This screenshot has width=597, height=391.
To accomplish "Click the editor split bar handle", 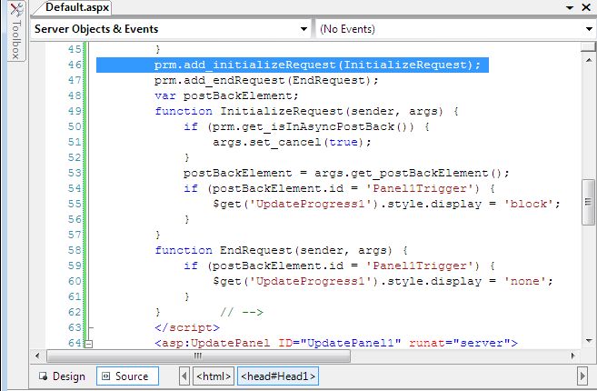I will click(588, 47).
